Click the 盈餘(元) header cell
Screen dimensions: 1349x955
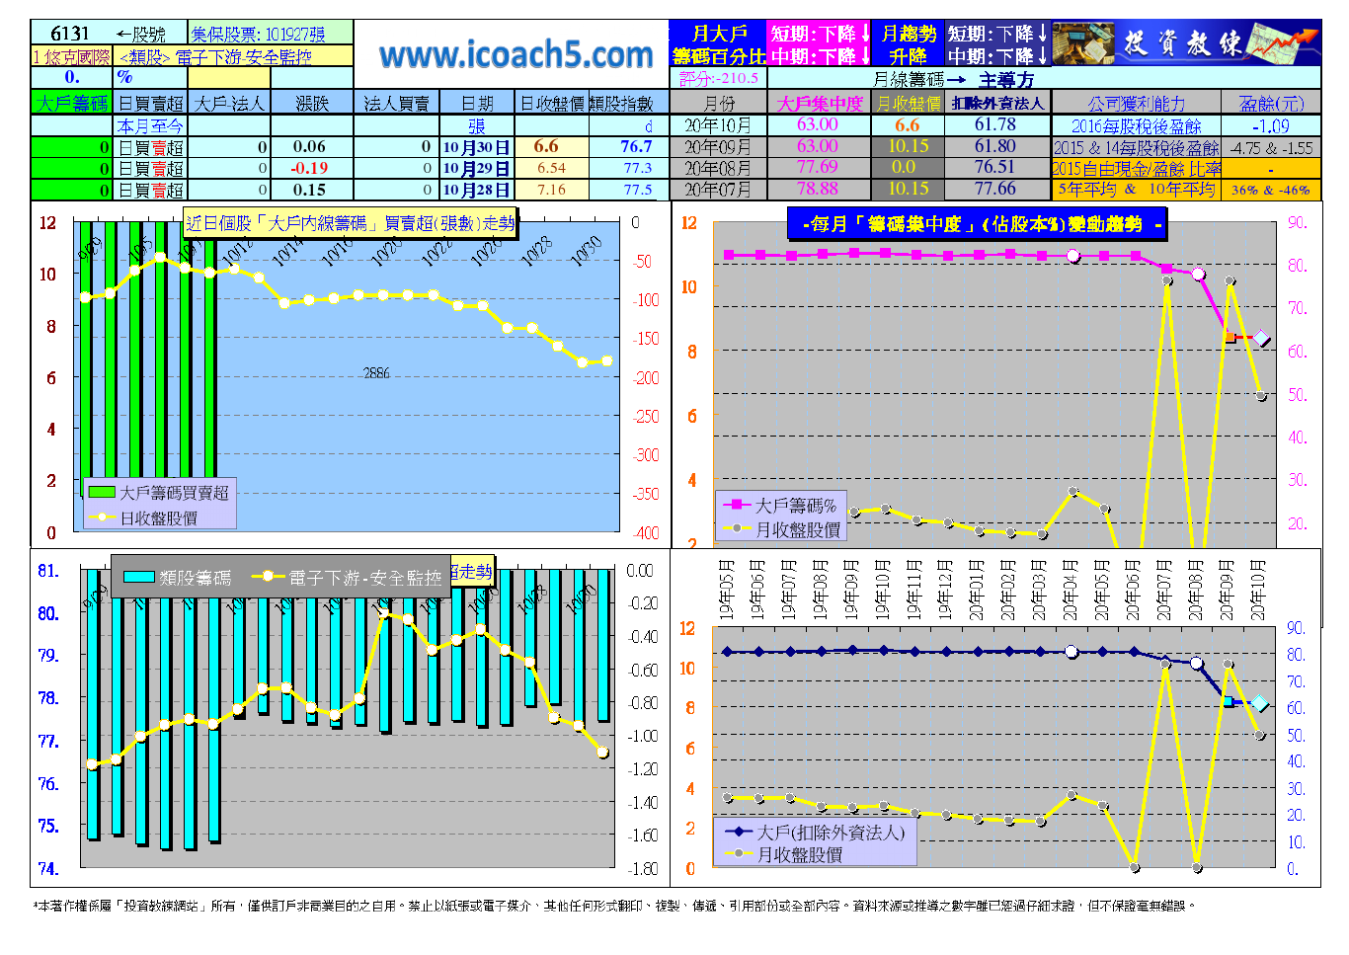(x=1271, y=103)
